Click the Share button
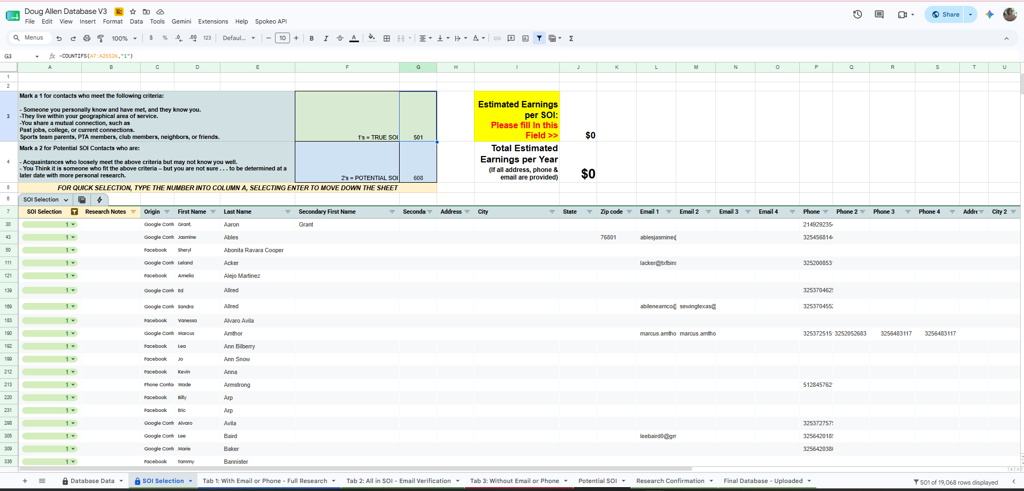 pyautogui.click(x=945, y=14)
